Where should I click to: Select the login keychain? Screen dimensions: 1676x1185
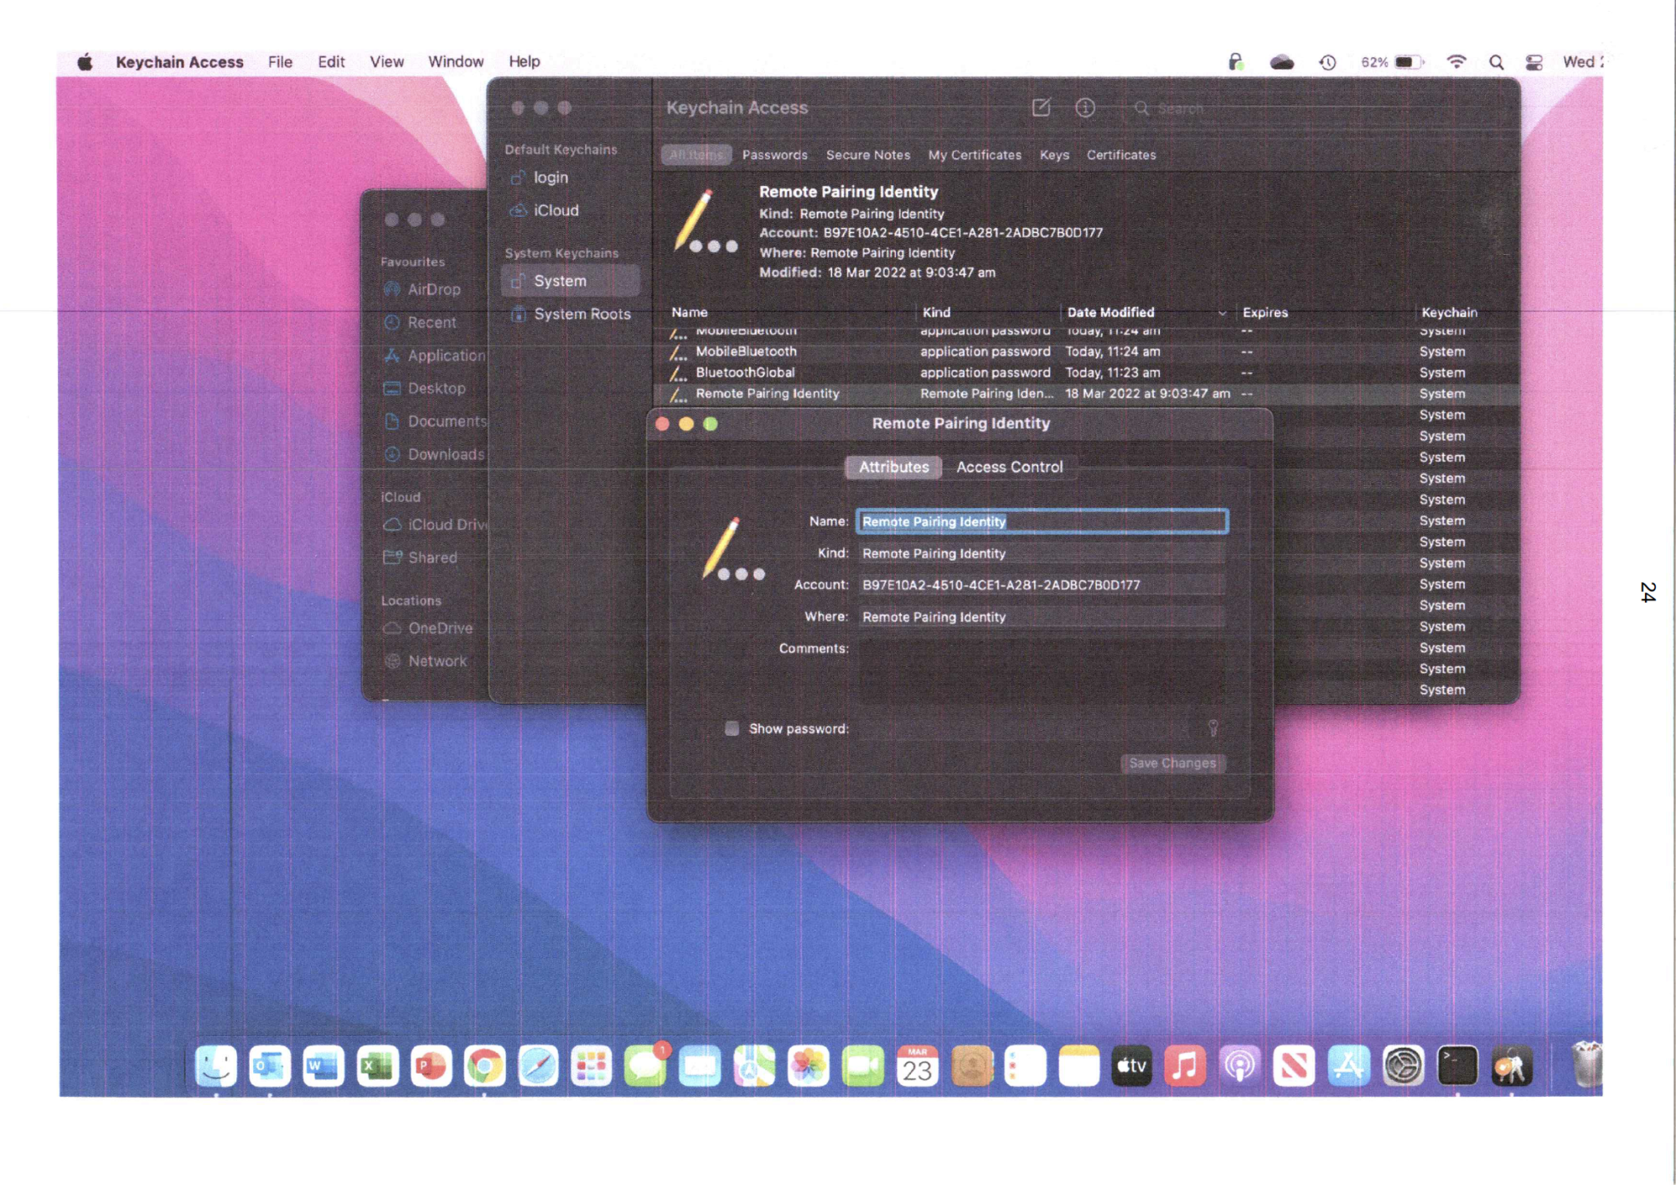coord(551,178)
